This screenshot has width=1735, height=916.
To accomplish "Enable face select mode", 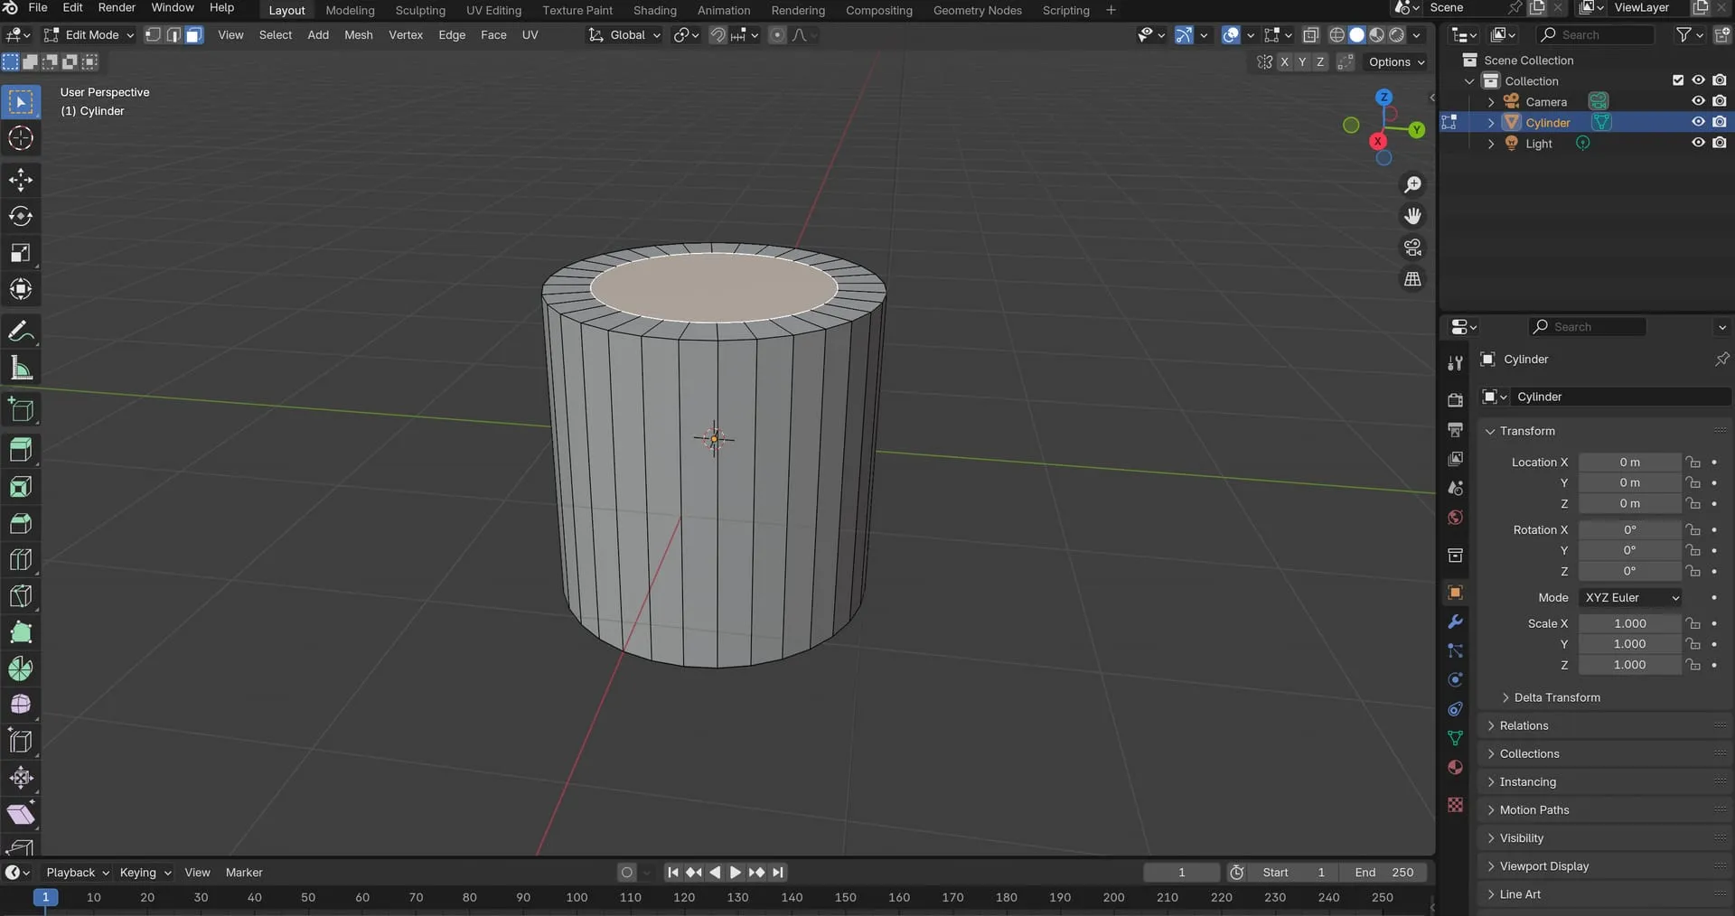I will click(x=193, y=35).
